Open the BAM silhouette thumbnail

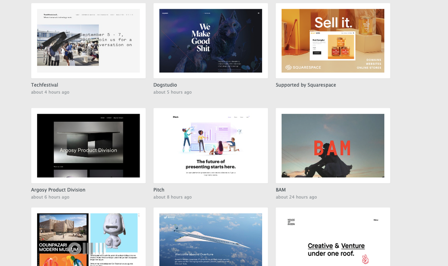(333, 146)
